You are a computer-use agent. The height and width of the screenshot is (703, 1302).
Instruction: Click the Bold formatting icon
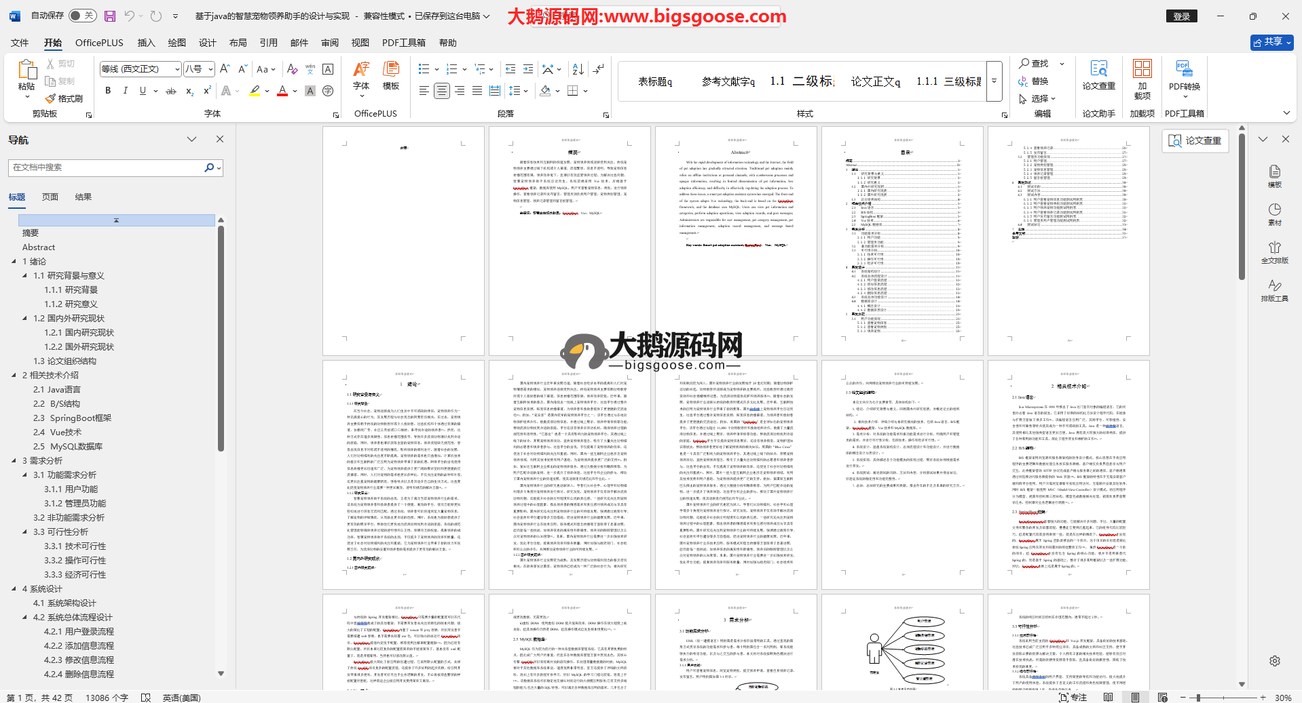pos(108,91)
